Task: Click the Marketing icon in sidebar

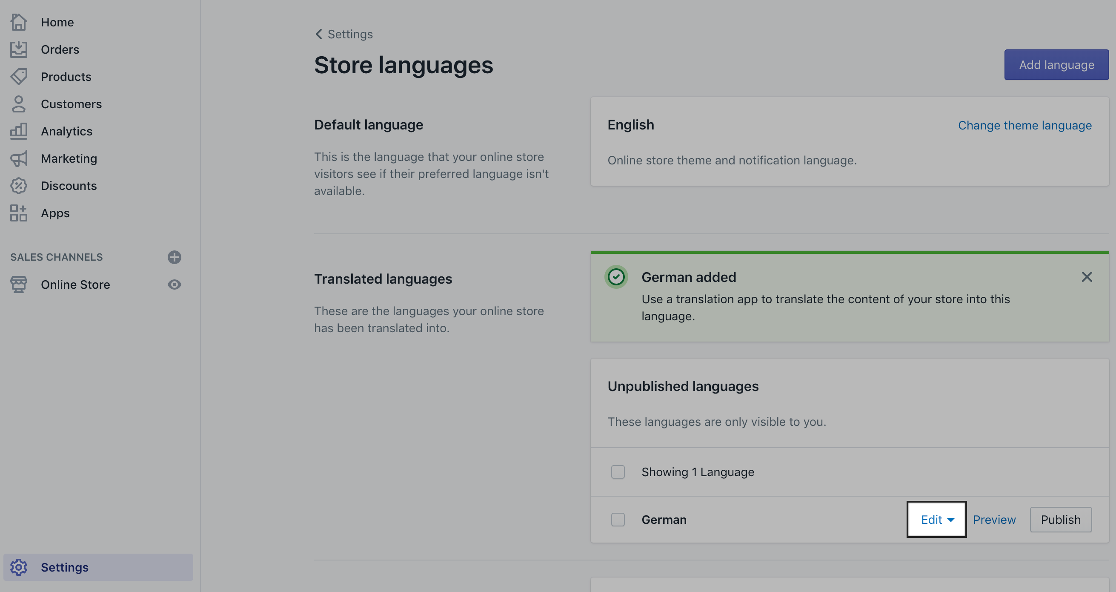Action: 18,158
